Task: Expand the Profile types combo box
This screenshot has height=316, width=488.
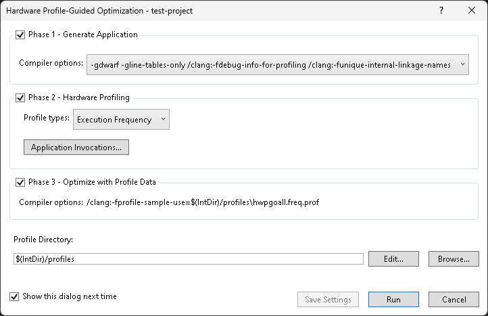Action: pyautogui.click(x=121, y=120)
